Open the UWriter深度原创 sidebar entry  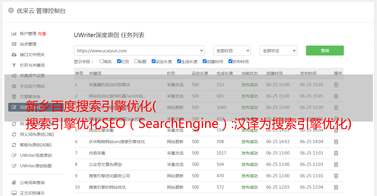pos(36,155)
